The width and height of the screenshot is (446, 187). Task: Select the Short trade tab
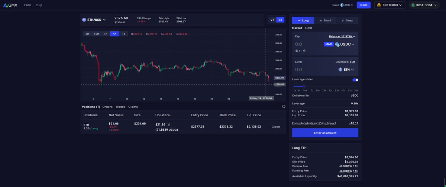pos(325,20)
